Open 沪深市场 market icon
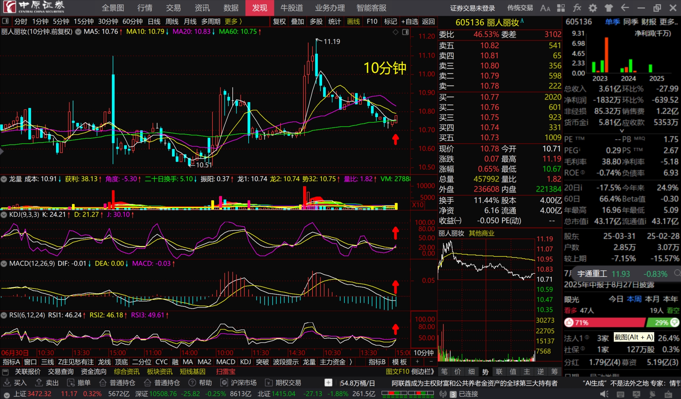 tap(224, 383)
